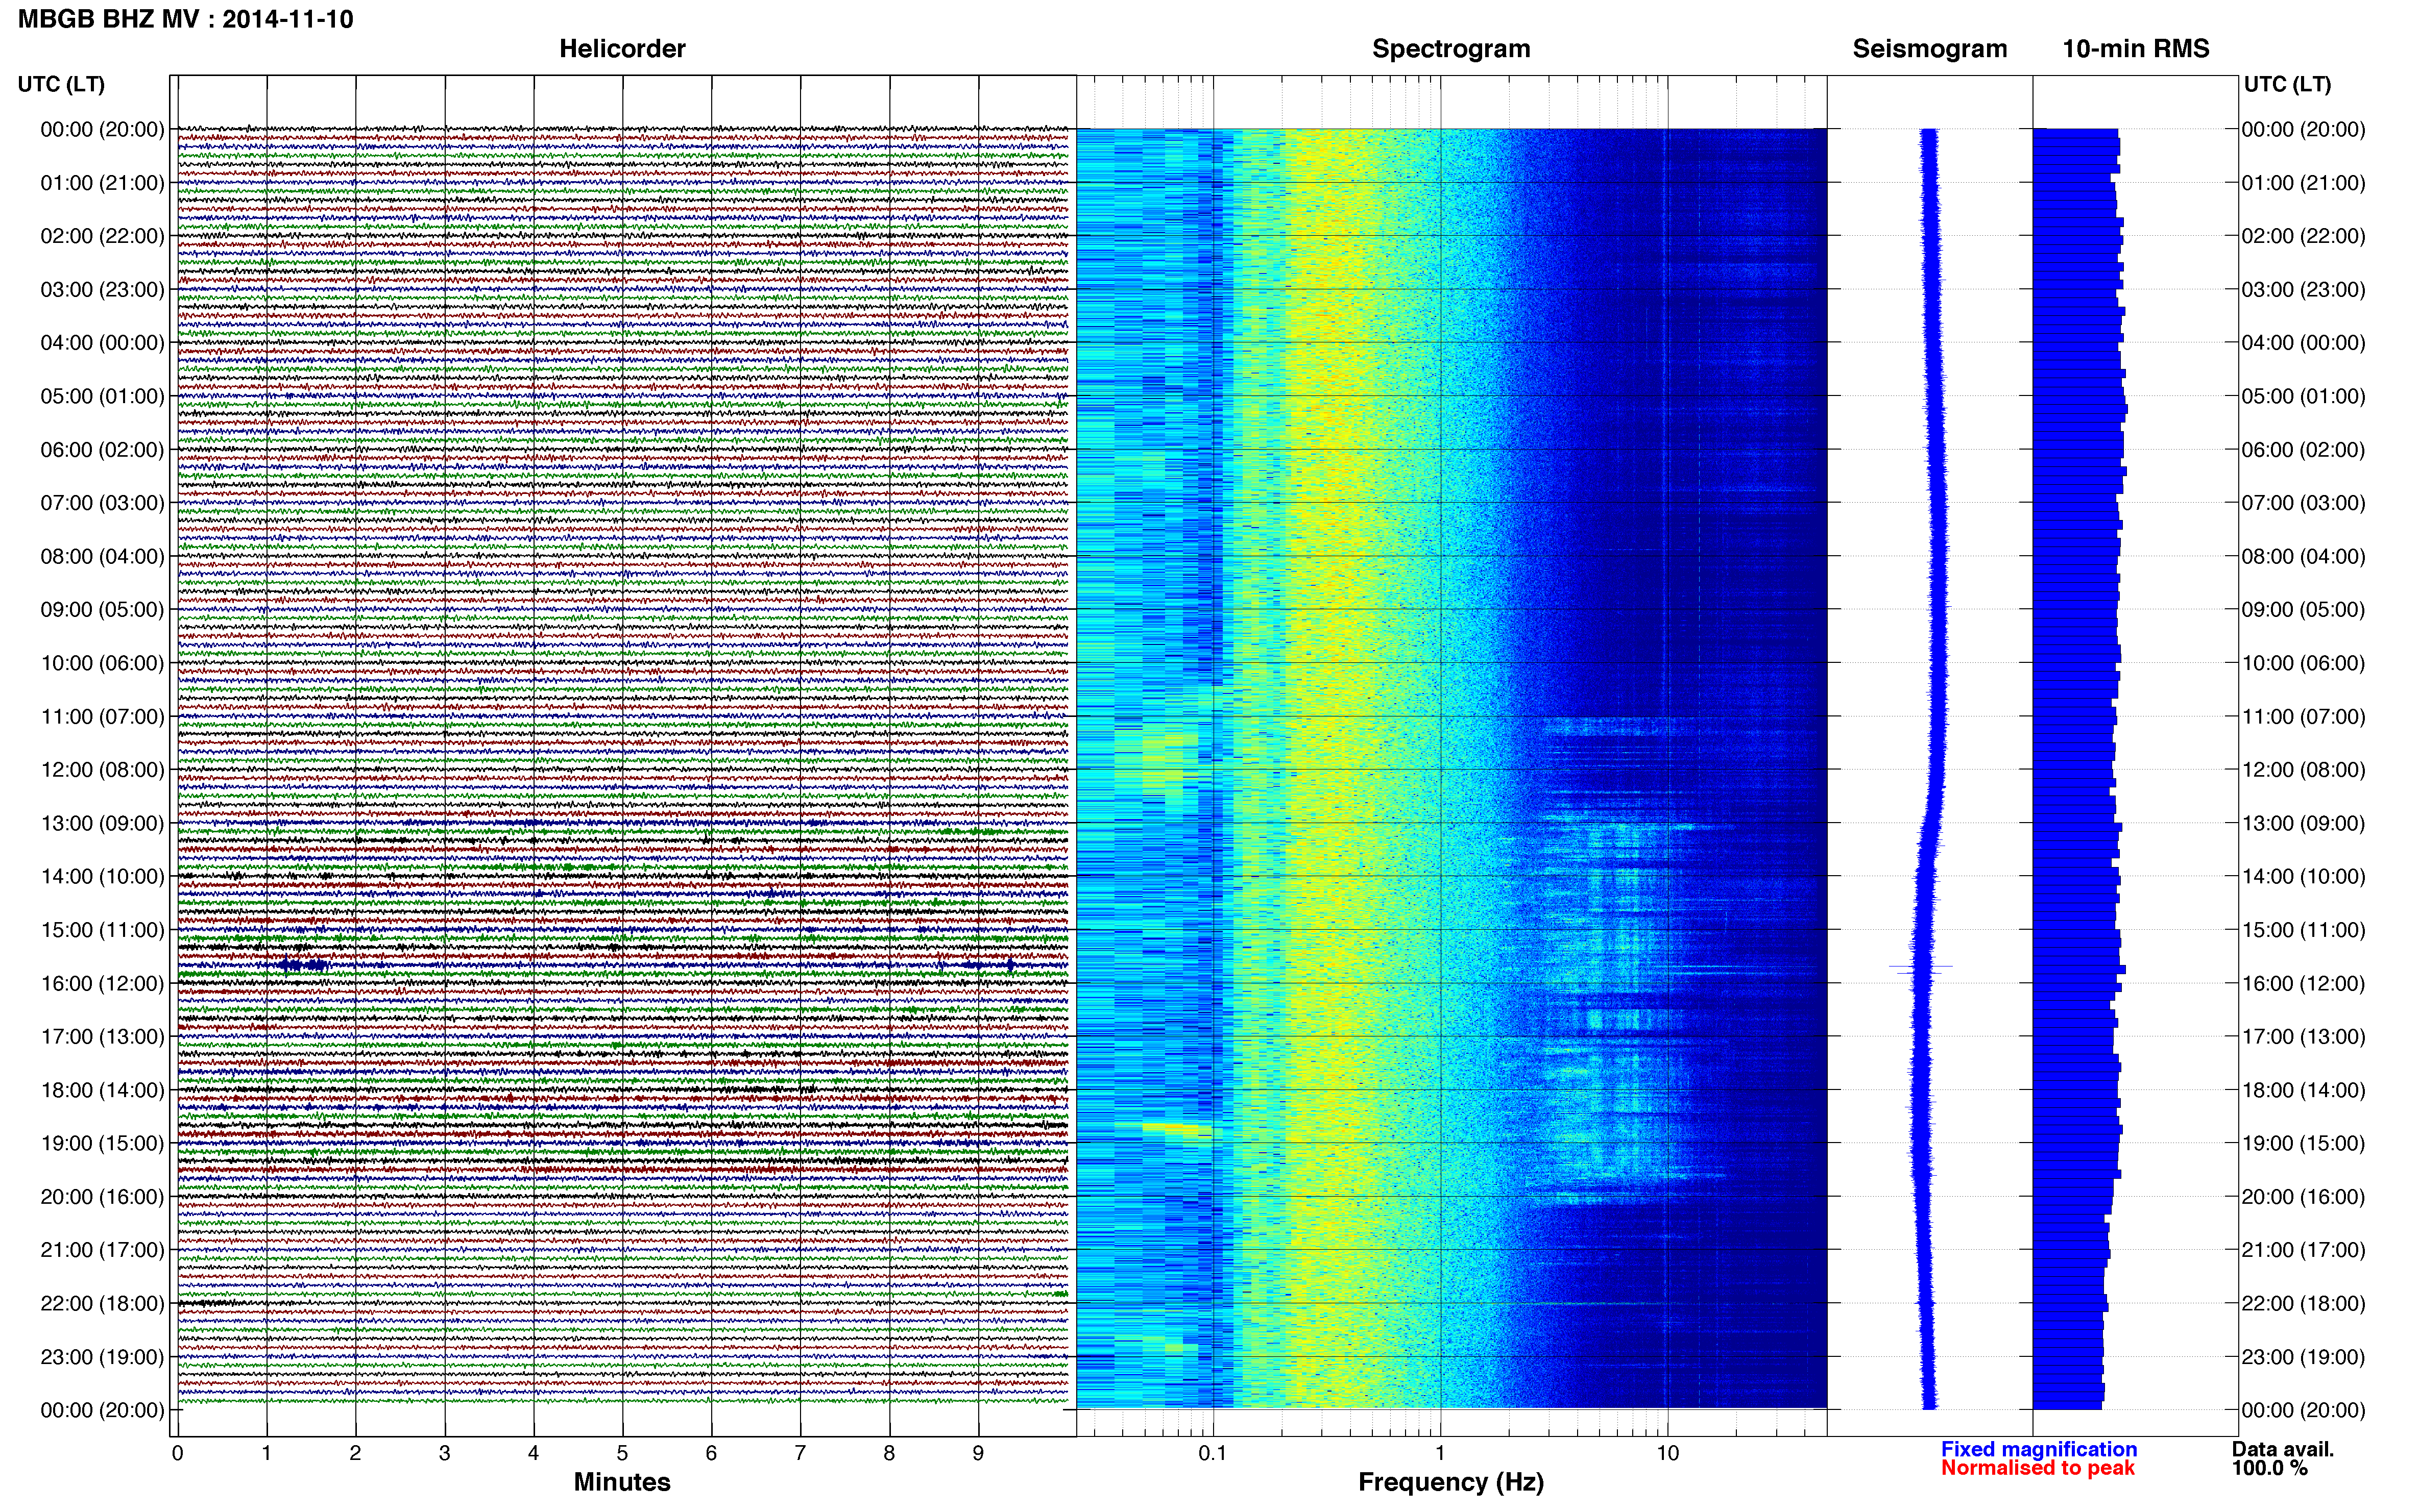This screenshot has width=2420, height=1512.
Task: Click the blue 'Fixed magnification' legend text
Action: pos(2039,1449)
